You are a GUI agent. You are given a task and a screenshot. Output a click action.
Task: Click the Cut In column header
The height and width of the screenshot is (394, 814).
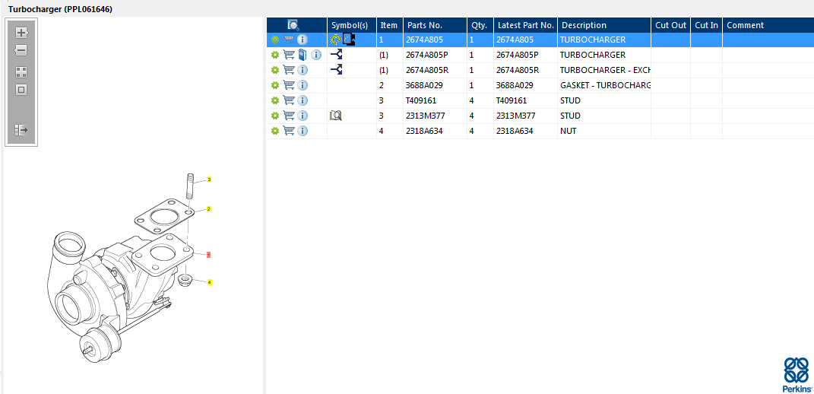pyautogui.click(x=706, y=25)
